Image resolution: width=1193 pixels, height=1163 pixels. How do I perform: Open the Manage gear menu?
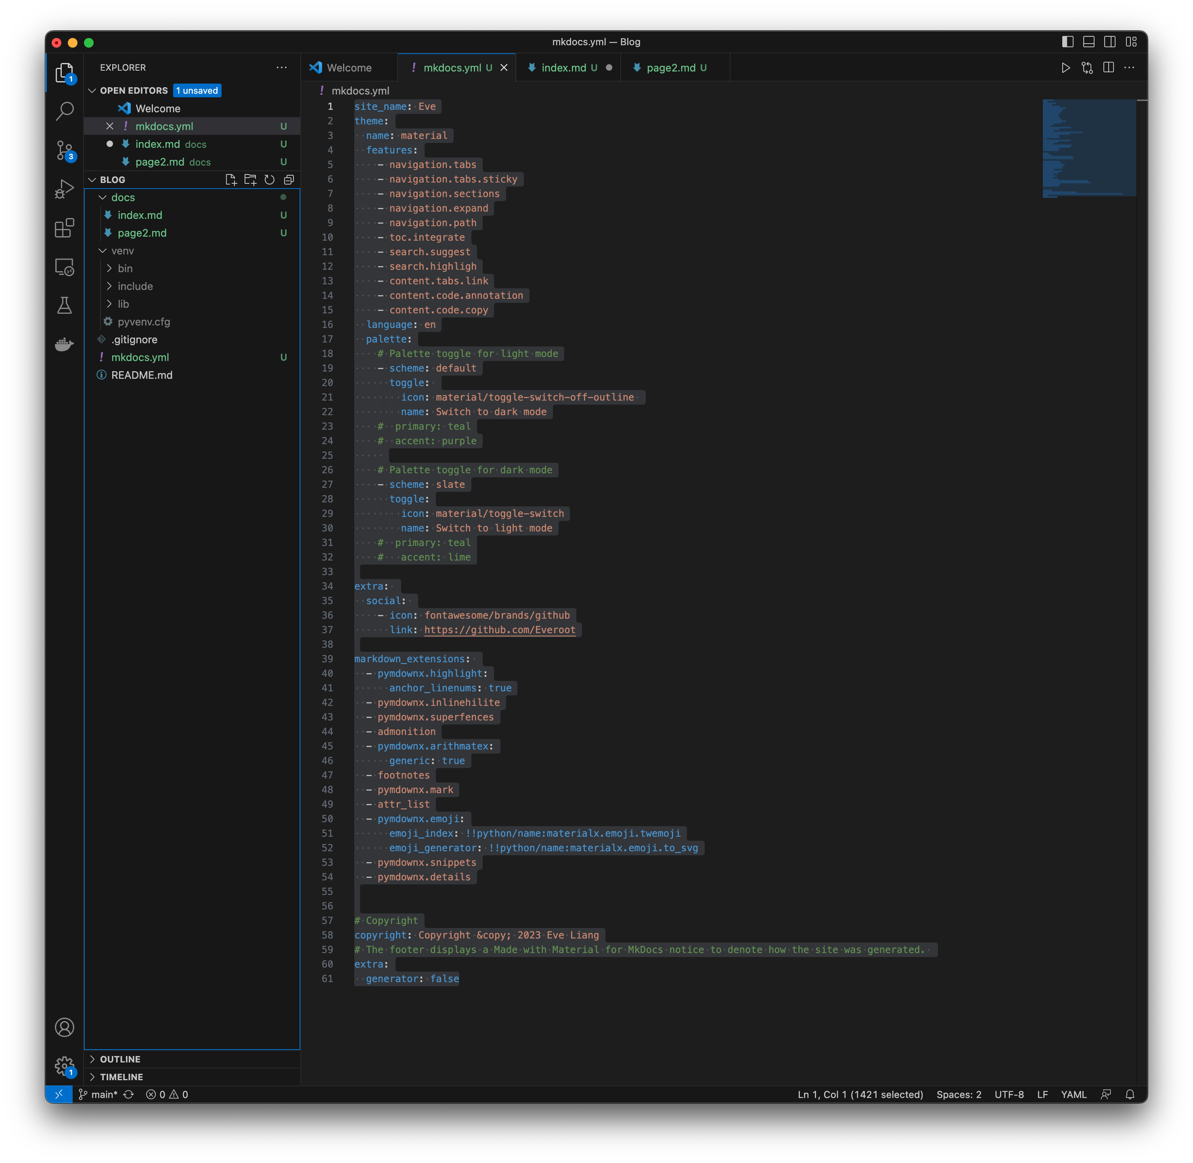64,1066
